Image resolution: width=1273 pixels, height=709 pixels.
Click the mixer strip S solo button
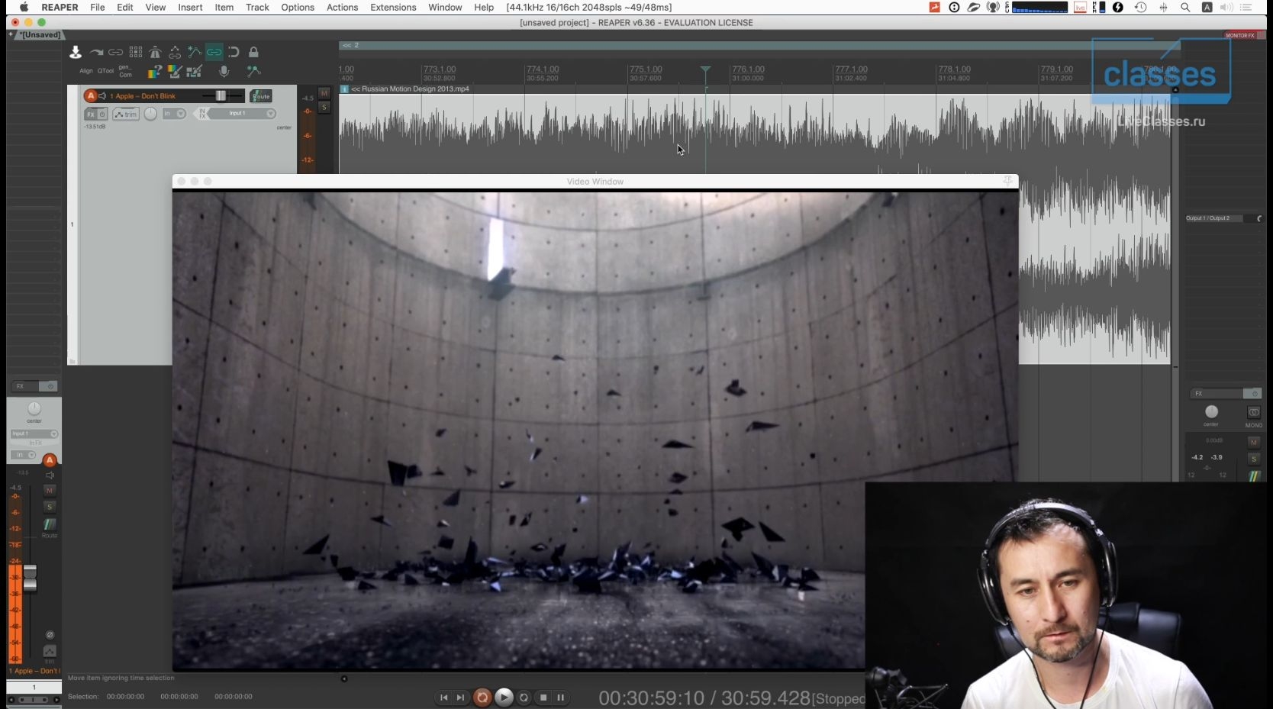pos(50,507)
